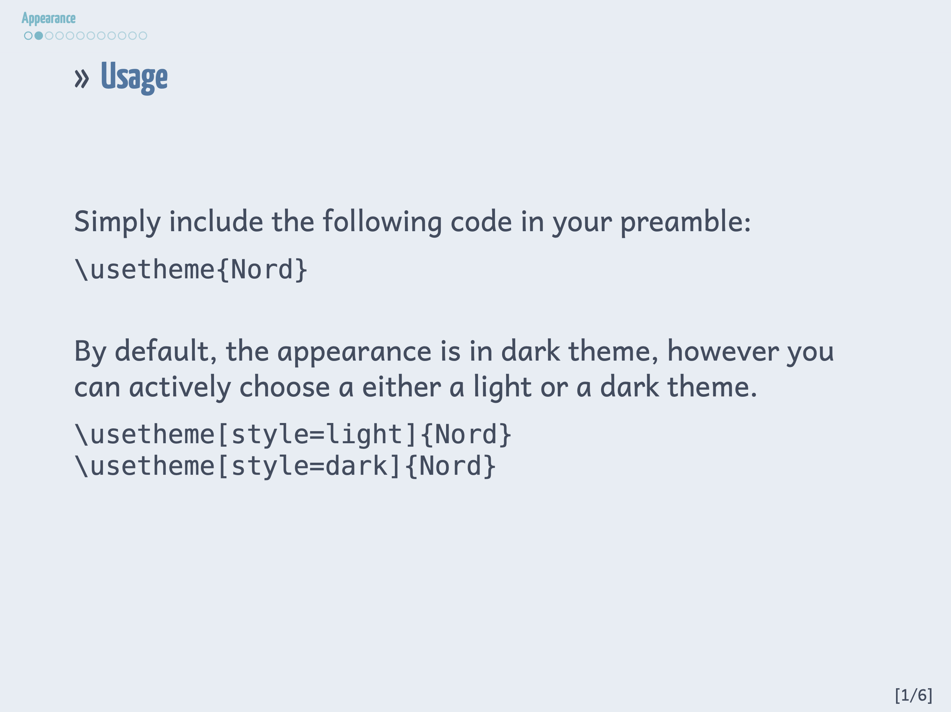Click the double chevron before Usage title
This screenshot has width=951, height=712.
(82, 79)
